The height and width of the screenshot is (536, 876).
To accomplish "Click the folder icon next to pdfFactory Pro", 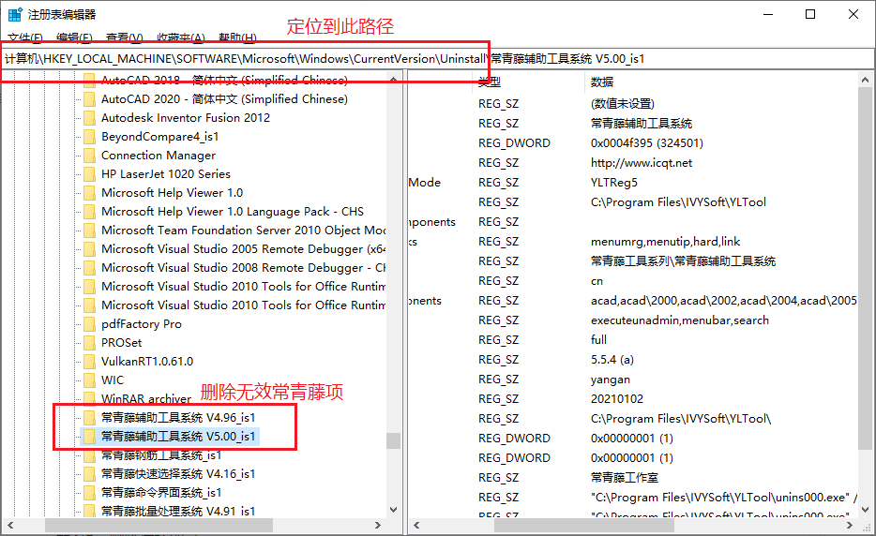I will (89, 324).
